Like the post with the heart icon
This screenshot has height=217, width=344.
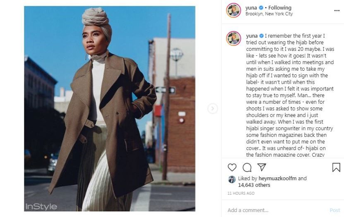(232, 167)
